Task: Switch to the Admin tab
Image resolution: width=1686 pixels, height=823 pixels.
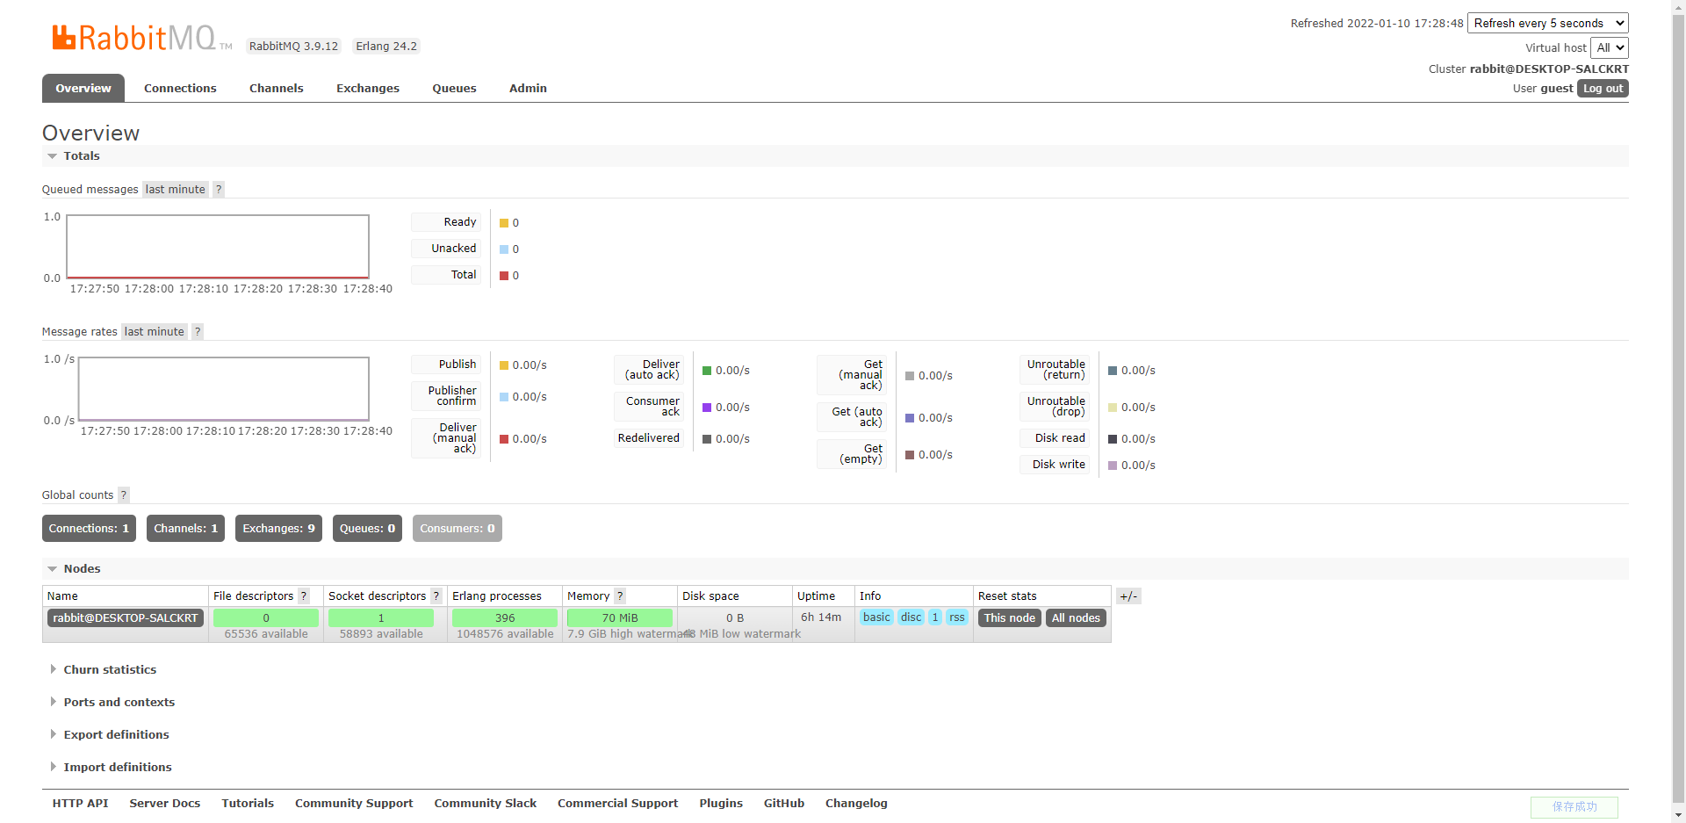Action: [x=528, y=88]
